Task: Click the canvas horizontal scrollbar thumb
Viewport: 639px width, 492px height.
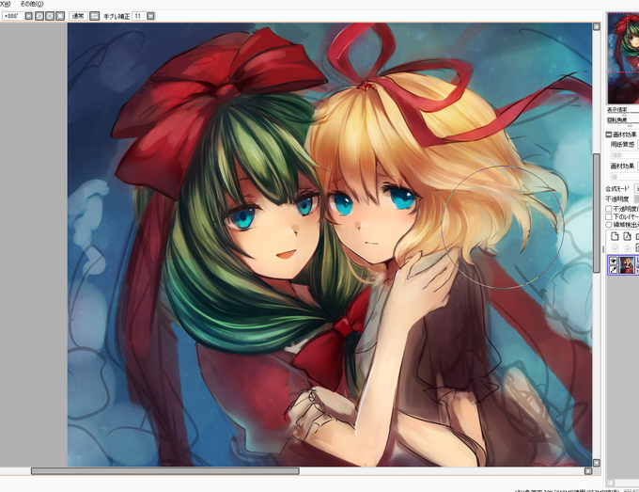Action: point(165,471)
